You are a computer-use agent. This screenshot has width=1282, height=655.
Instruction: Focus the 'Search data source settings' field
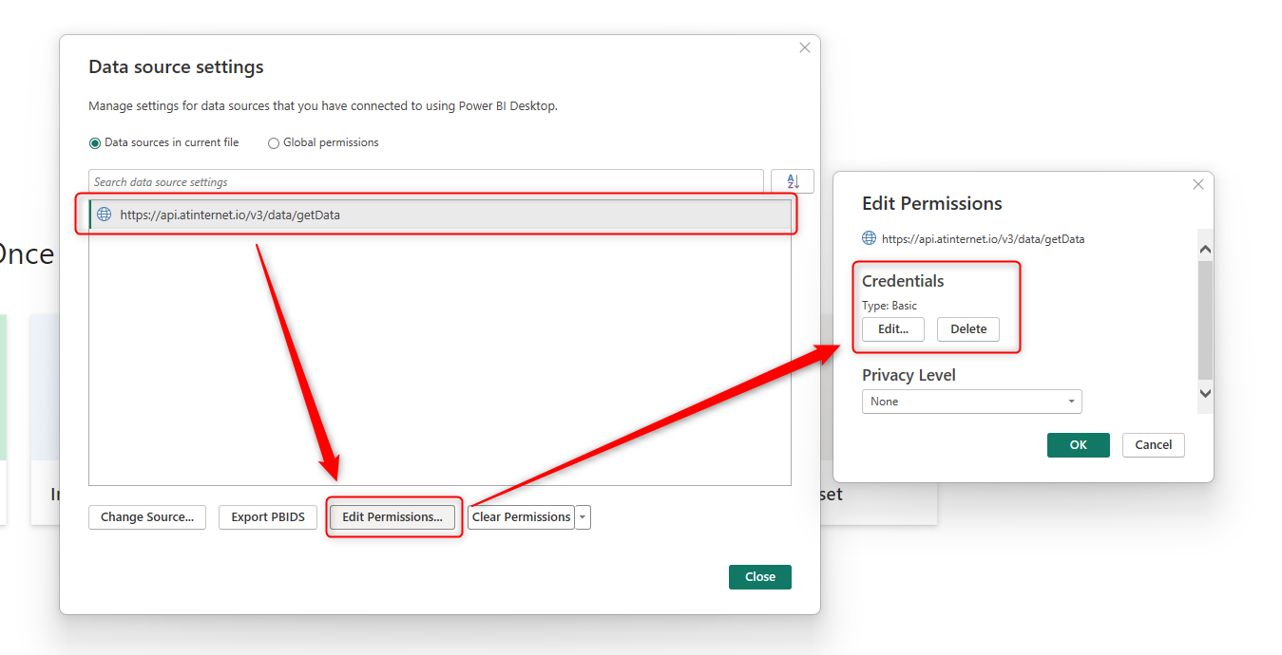pos(426,182)
